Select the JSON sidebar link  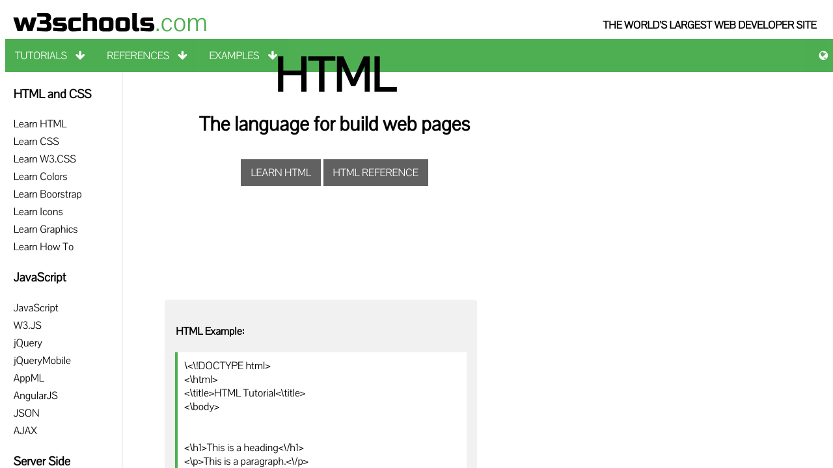coord(27,413)
